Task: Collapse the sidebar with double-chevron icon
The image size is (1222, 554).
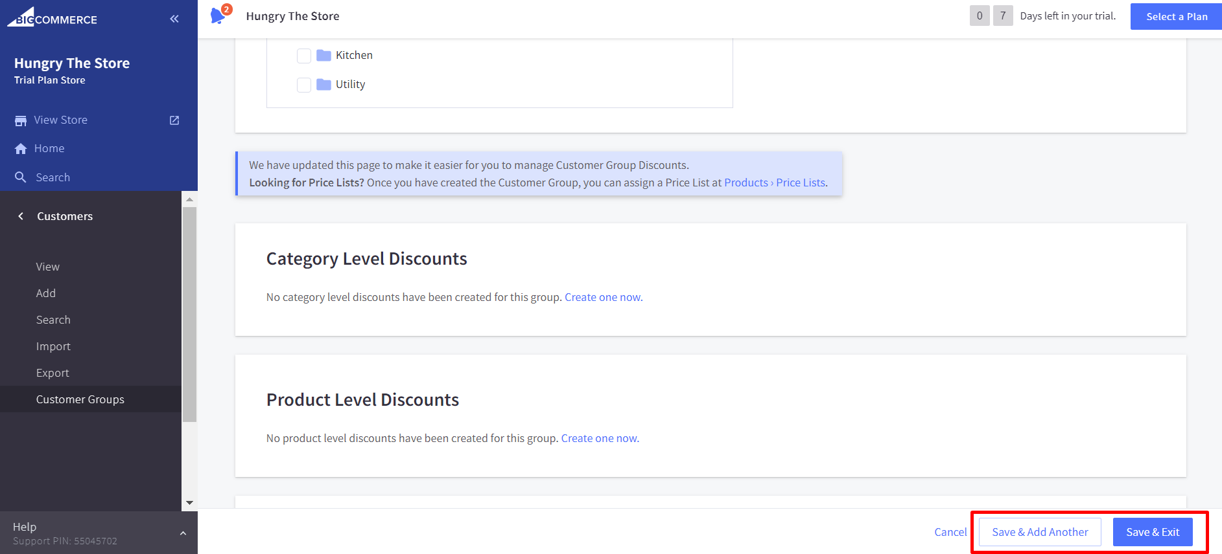Action: (174, 19)
